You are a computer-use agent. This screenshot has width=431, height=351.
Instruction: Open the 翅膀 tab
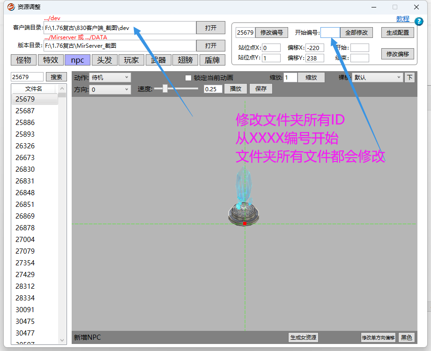(x=185, y=60)
